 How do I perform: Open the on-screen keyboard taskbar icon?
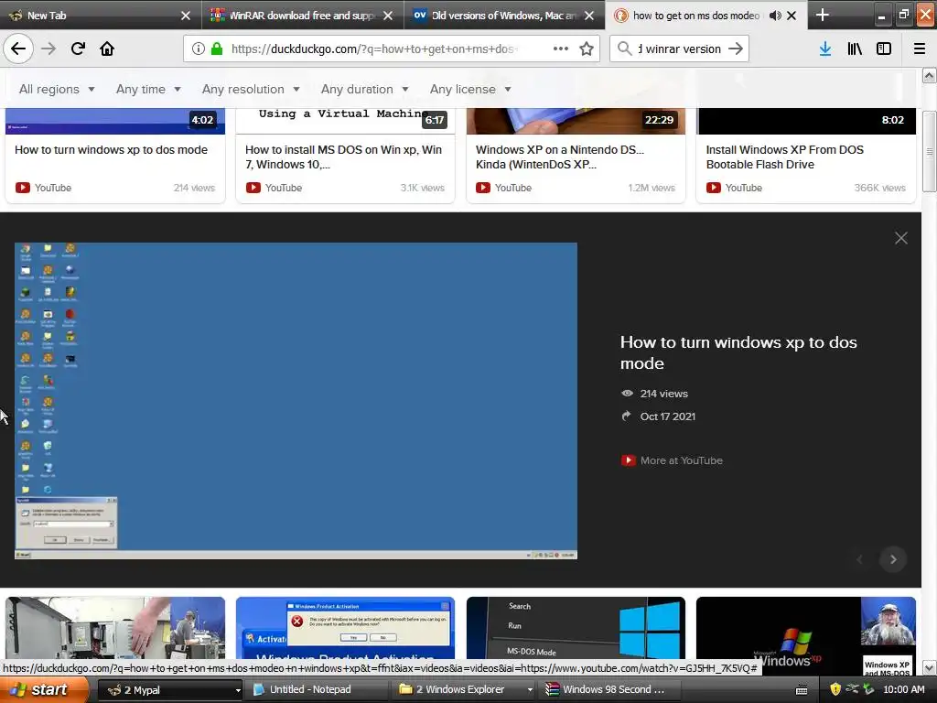tap(802, 690)
